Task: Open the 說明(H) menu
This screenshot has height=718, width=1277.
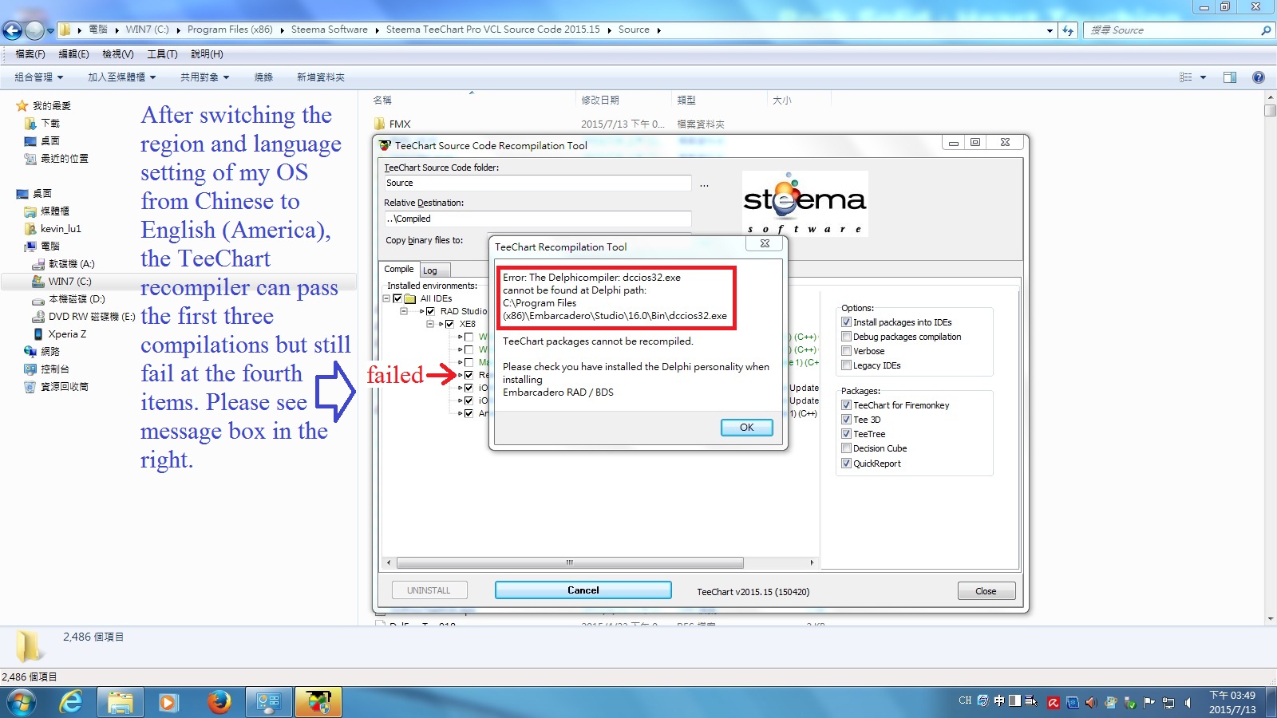Action: (207, 54)
